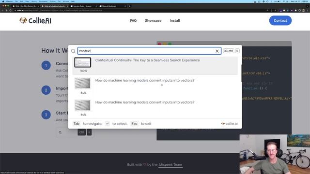Go forward in the browser
This screenshot has height=174, width=310.
point(6,10)
